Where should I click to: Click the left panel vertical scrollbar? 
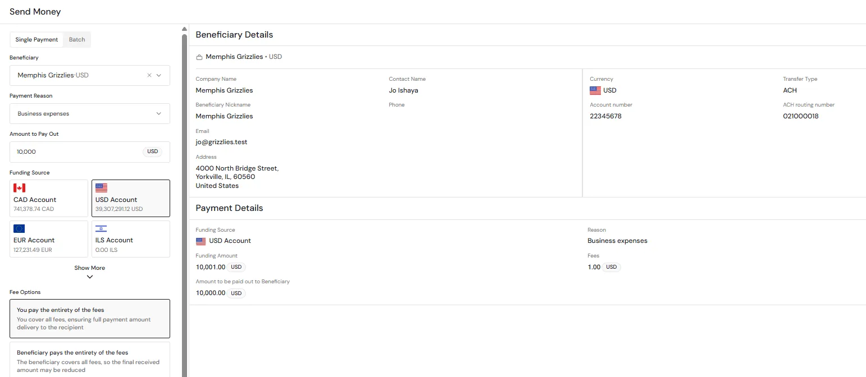184,205
